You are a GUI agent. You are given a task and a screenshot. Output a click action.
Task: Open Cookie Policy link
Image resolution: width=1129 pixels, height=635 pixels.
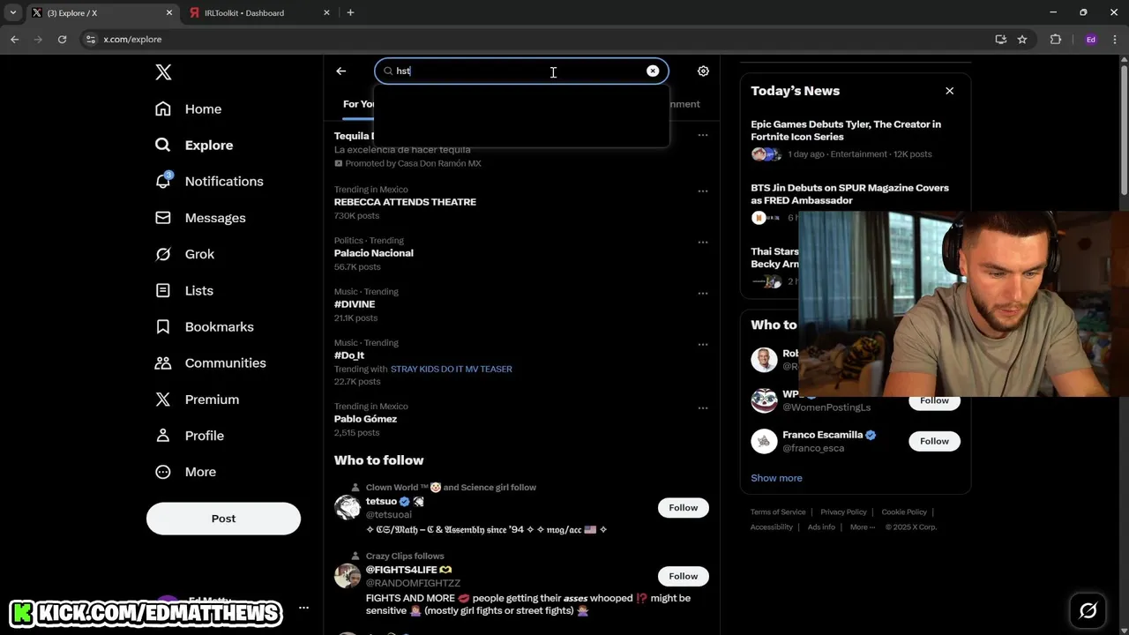[x=904, y=512]
